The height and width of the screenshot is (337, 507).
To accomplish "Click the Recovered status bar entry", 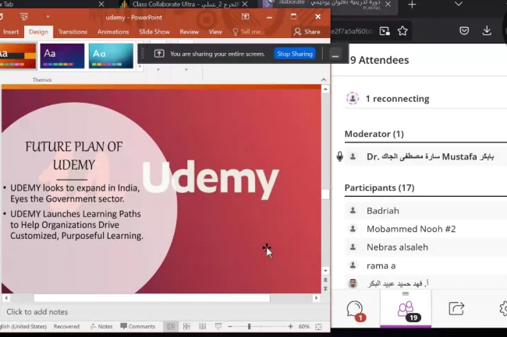I will pyautogui.click(x=66, y=327).
